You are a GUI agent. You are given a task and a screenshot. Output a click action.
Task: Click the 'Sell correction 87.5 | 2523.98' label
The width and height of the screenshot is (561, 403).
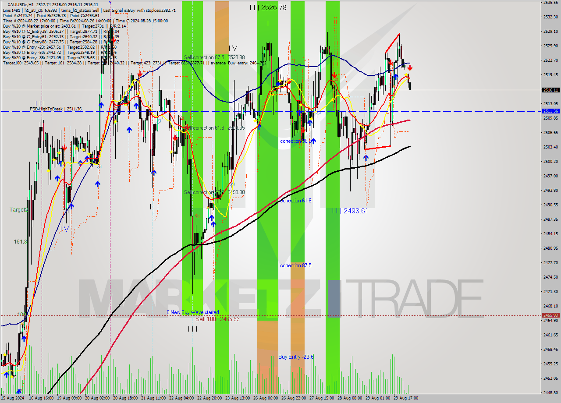(214, 57)
